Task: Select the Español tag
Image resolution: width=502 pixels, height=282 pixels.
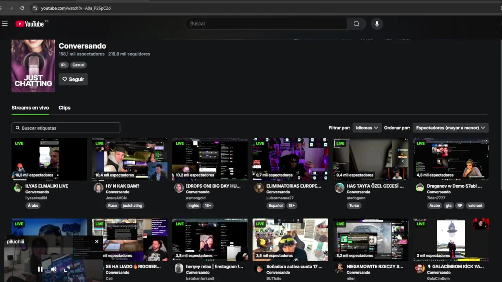Action: pos(276,206)
